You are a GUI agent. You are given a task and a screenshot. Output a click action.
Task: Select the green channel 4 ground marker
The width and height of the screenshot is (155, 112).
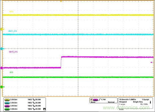2,87
